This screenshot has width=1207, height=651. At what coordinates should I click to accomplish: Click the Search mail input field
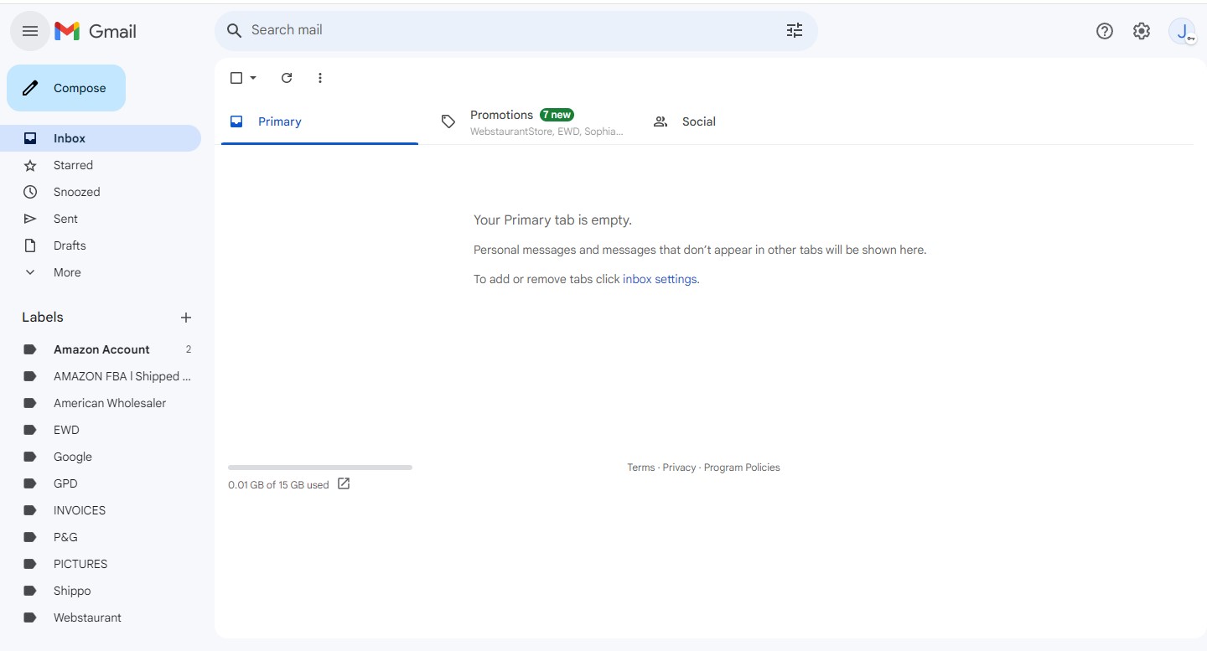pyautogui.click(x=515, y=30)
